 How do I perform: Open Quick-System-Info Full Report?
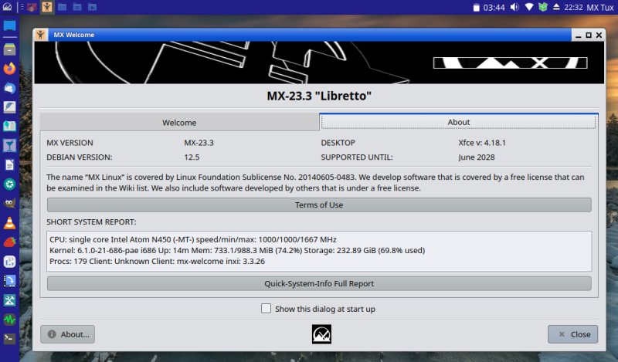(319, 283)
